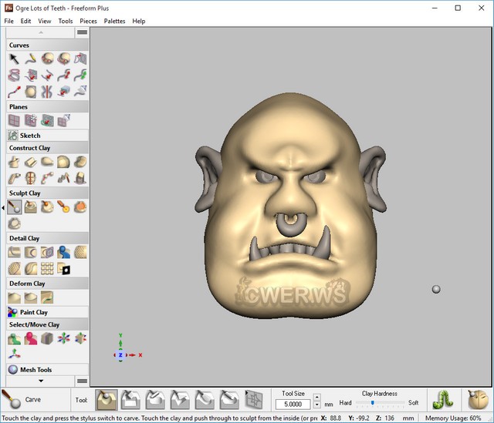Open the Pieces menu
Screen dimensions: 494x423
[89, 21]
